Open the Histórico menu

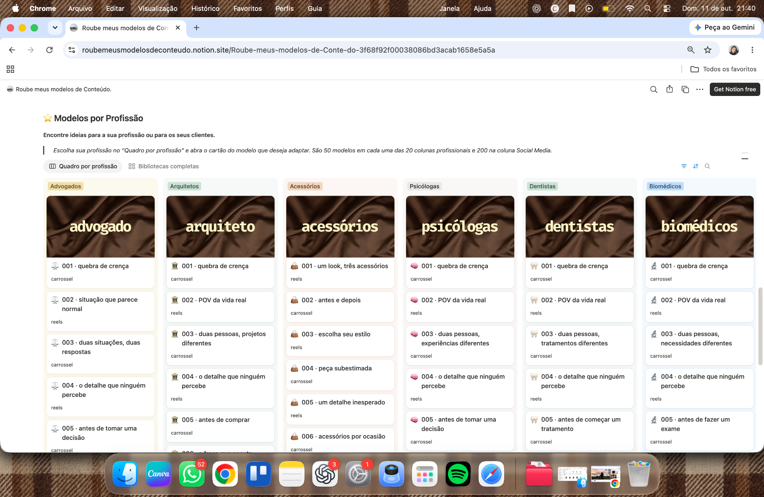pyautogui.click(x=205, y=8)
